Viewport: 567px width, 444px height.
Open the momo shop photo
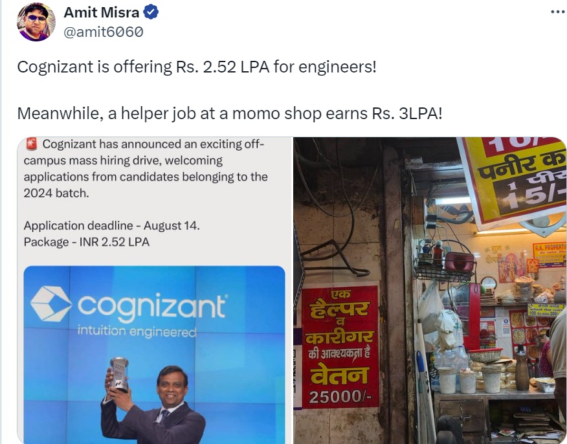tap(430, 291)
